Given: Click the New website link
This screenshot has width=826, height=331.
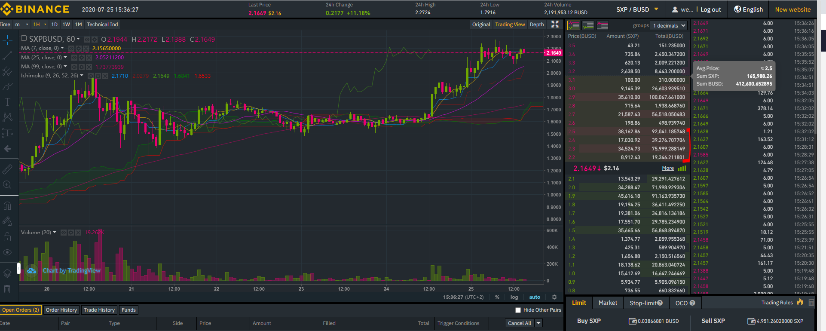Looking at the screenshot, I should click(792, 9).
